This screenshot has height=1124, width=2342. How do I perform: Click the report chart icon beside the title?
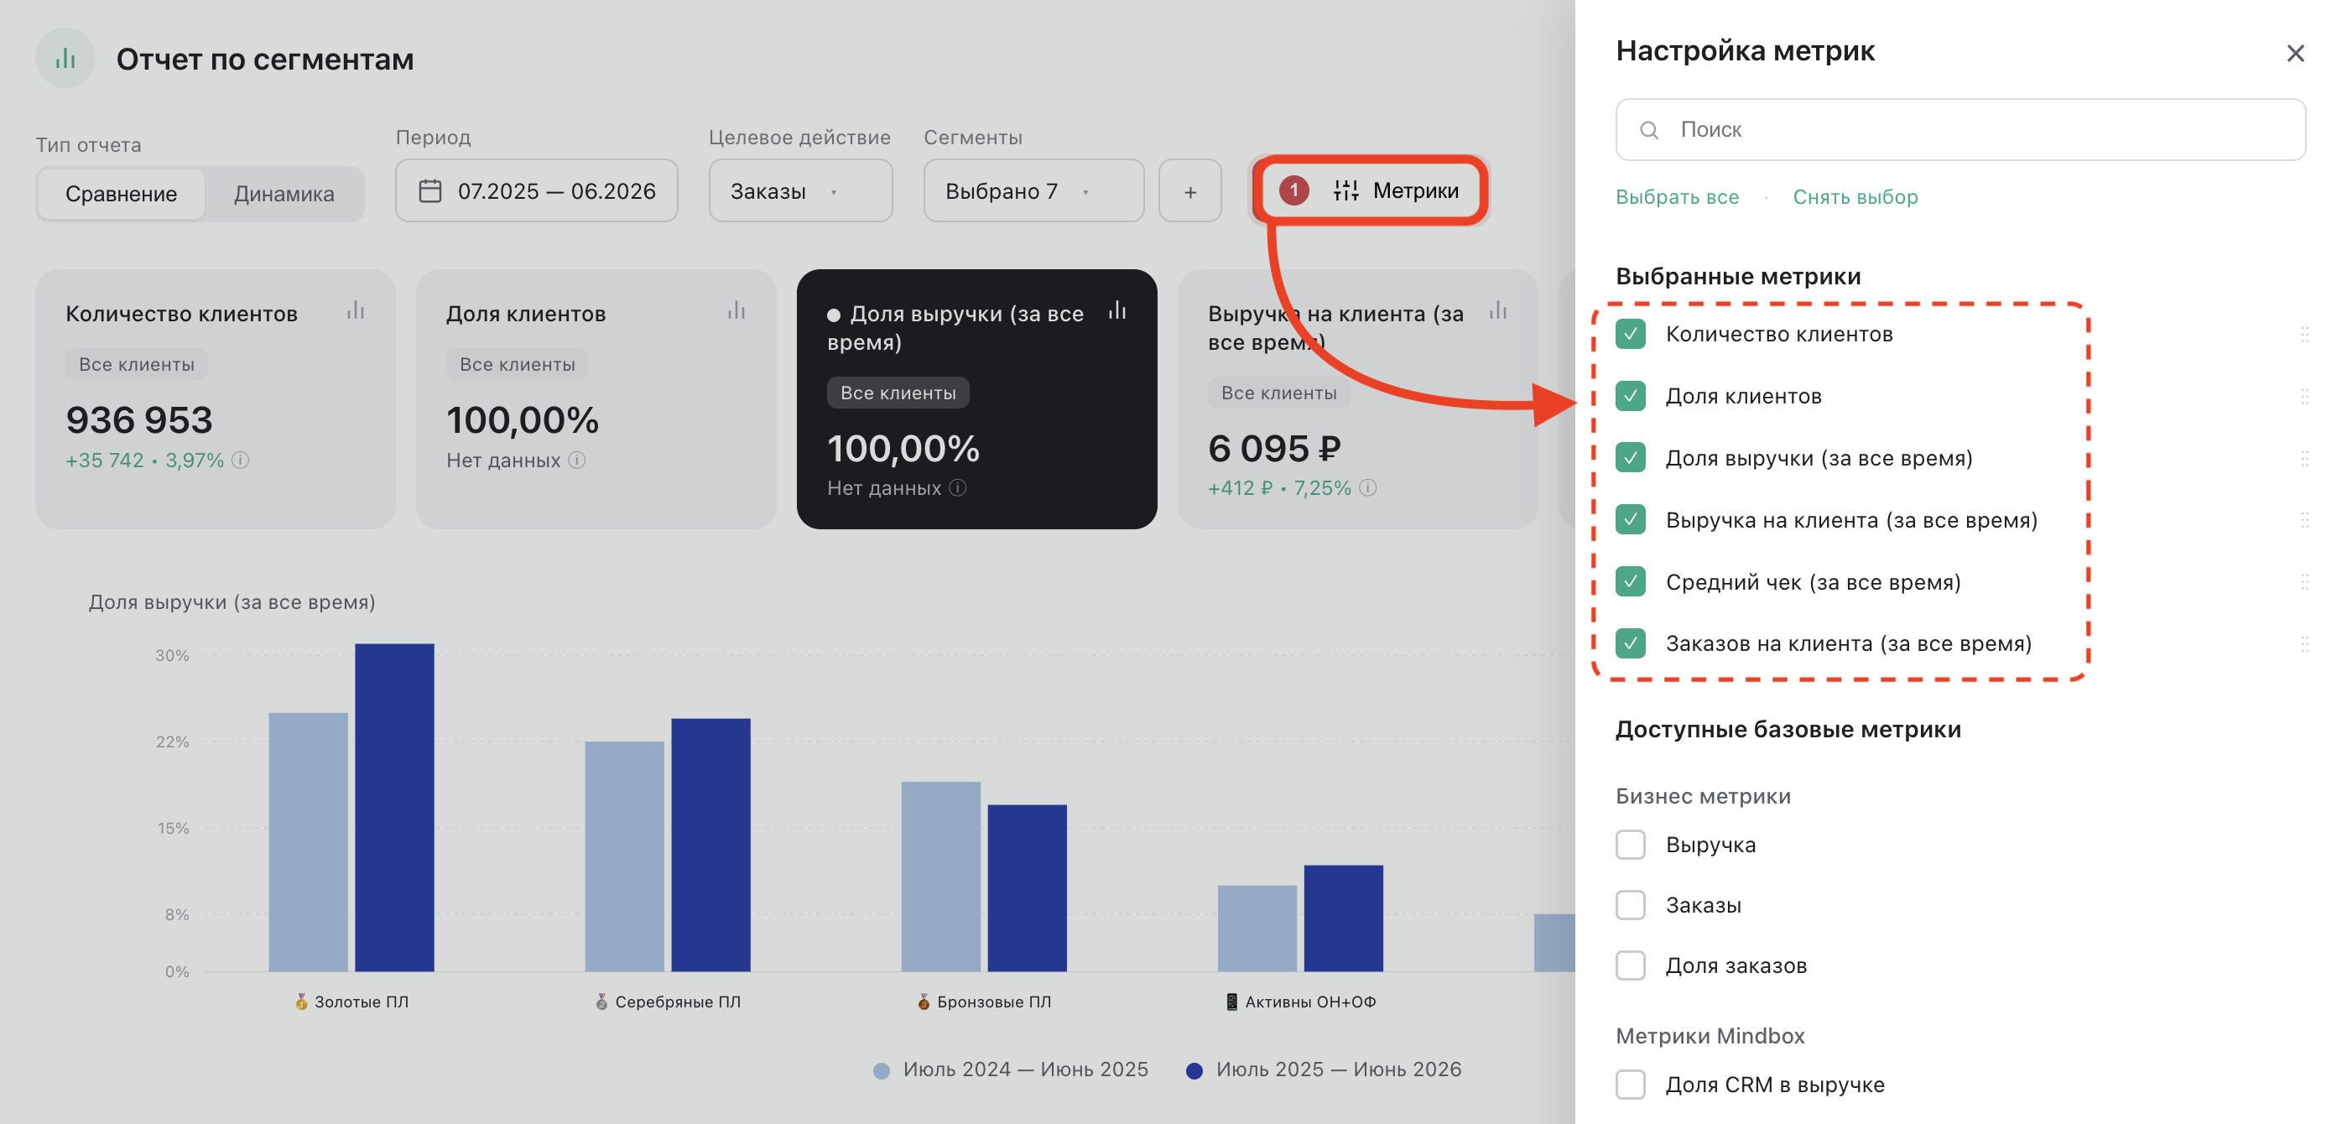pyautogui.click(x=65, y=59)
